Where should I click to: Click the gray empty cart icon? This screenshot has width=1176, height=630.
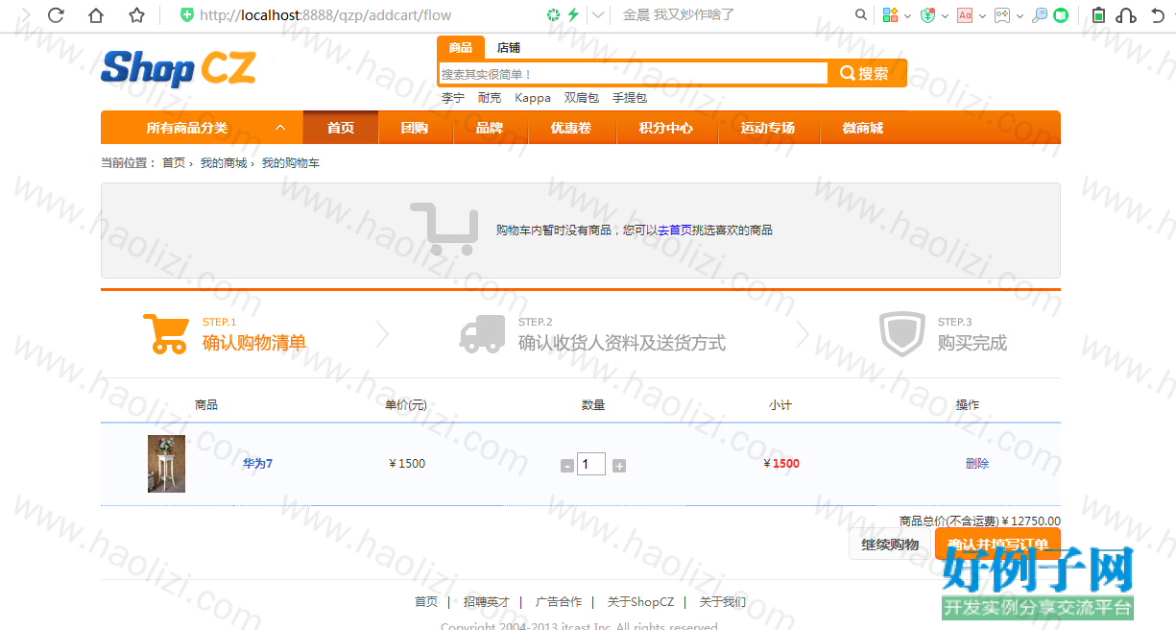tap(444, 229)
